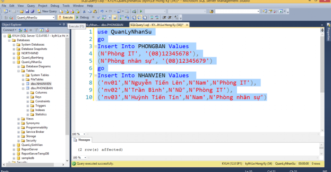Collapse the Tables folder
331x172 pixels.
[x=18, y=71]
